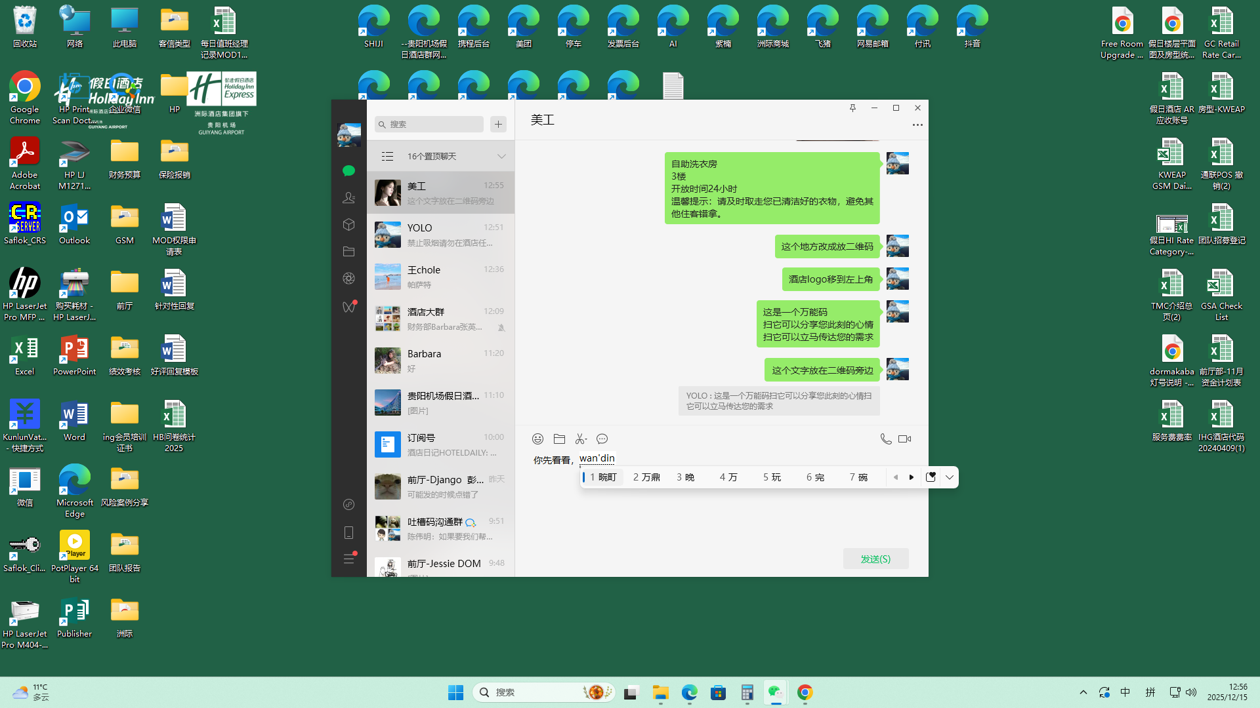Image resolution: width=1260 pixels, height=708 pixels.
Task: Pin the WeChat window on top
Action: [x=852, y=108]
